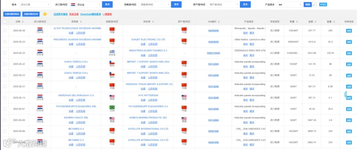The width and height of the screenshot is (357, 150).
Task: Click the 批量收藏供应商 button
Action: (x=31, y=14)
